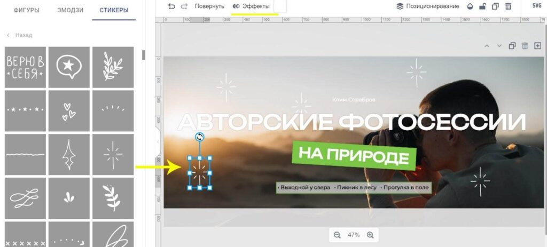
Task: Pick the three small petals sticker
Action: point(69,198)
